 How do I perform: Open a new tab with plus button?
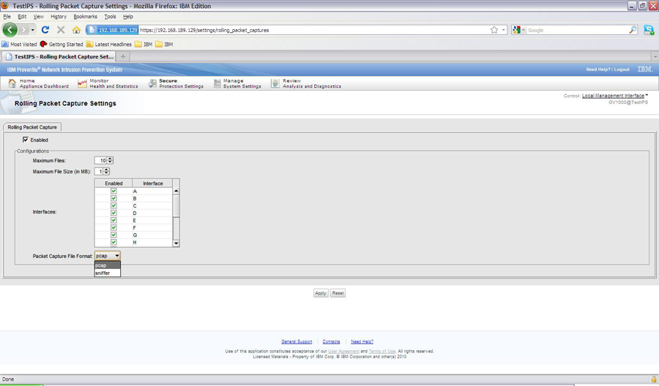pyautogui.click(x=123, y=56)
